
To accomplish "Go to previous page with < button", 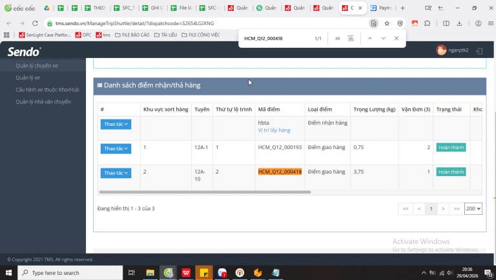I will (x=419, y=208).
